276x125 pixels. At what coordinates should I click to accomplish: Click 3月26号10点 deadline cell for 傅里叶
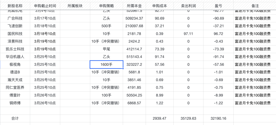tap(45, 95)
